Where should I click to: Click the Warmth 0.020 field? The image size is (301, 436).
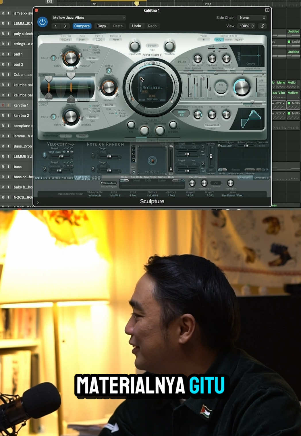pos(99,40)
